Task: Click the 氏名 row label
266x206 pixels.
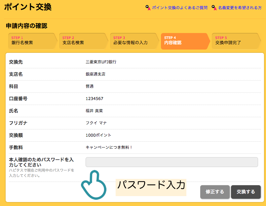Action: click(14, 111)
